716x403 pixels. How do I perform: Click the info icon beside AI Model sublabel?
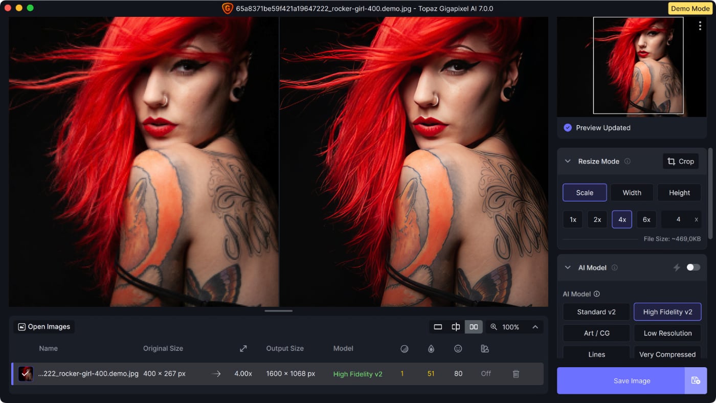(x=597, y=294)
